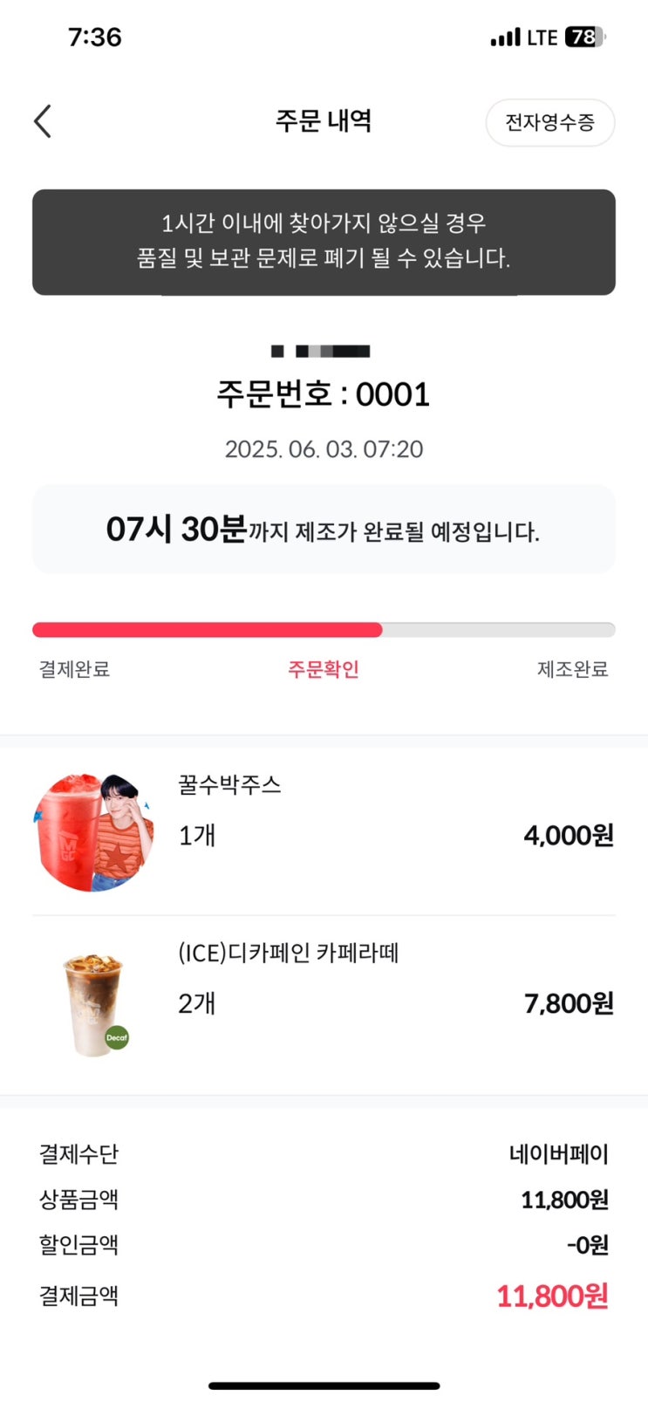
Task: Tap the battery indicator in status bar
Action: [584, 38]
